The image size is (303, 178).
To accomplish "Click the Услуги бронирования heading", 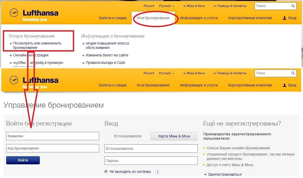I will [x=32, y=36].
